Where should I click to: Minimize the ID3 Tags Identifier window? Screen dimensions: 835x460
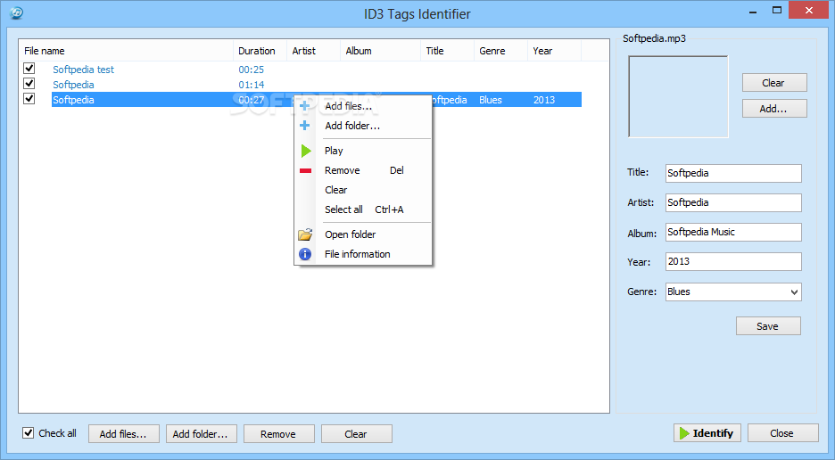753,11
